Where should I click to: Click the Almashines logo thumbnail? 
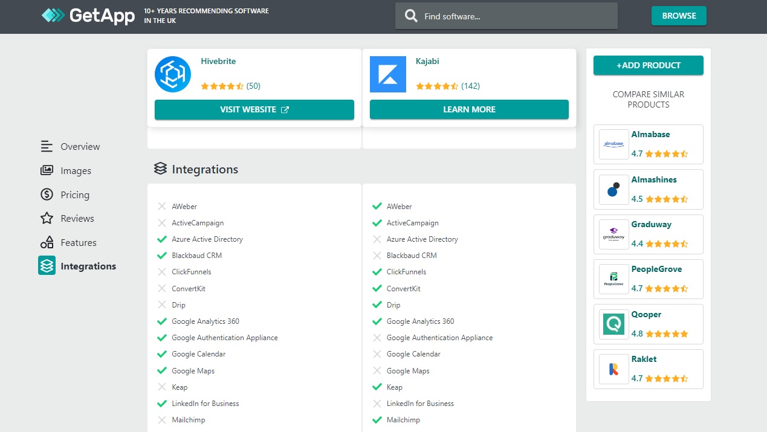point(614,189)
